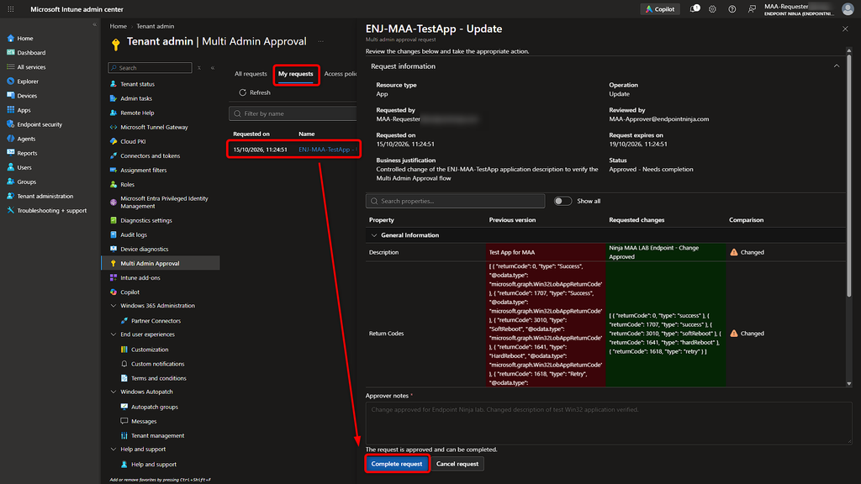Open Remote Help in the menu
The image size is (861, 484).
click(137, 113)
